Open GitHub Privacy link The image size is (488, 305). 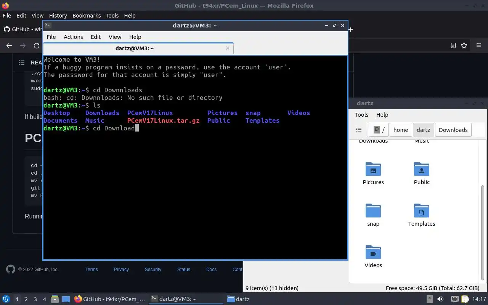point(121,269)
